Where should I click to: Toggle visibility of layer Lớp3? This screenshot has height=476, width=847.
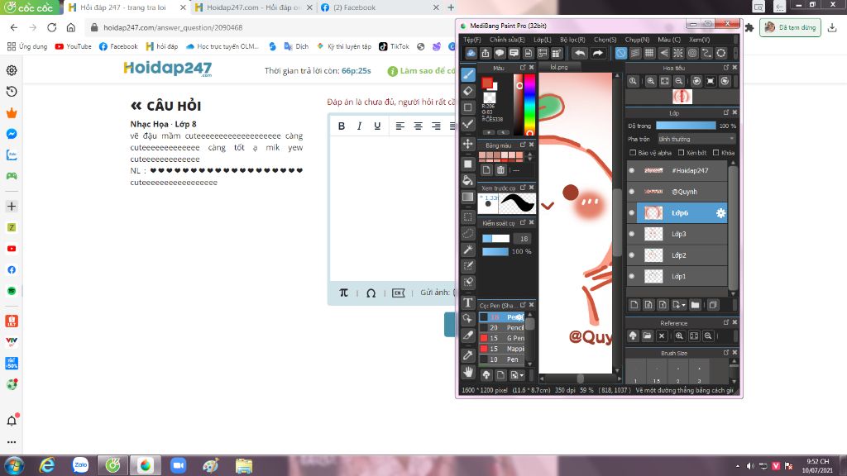631,234
